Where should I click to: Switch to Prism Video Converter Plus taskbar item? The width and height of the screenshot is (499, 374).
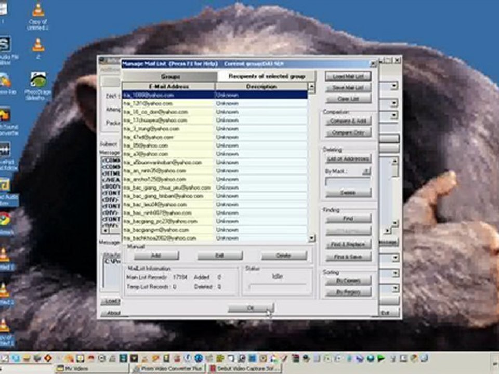(168, 369)
